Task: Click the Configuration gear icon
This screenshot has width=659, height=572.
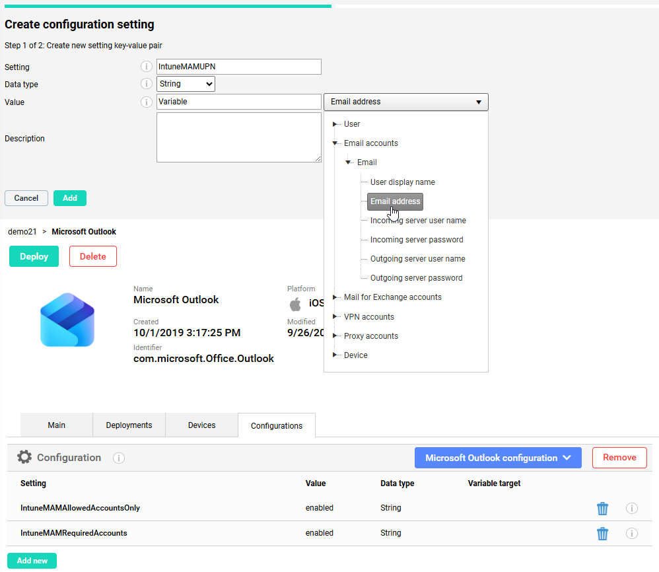Action: tap(24, 457)
